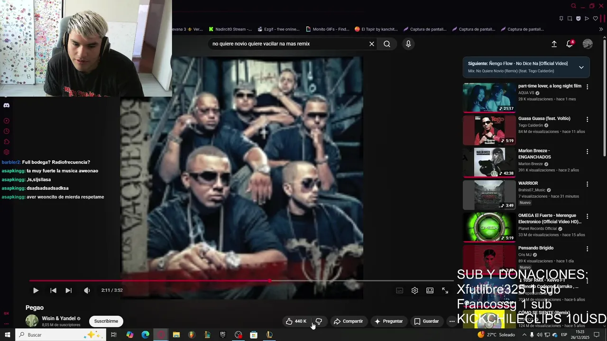This screenshot has height=341, width=607.
Task: Click the send arrow icon in address bar
Action: tap(587, 18)
